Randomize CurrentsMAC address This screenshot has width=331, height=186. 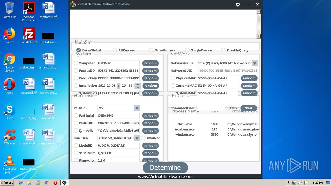click(x=249, y=86)
